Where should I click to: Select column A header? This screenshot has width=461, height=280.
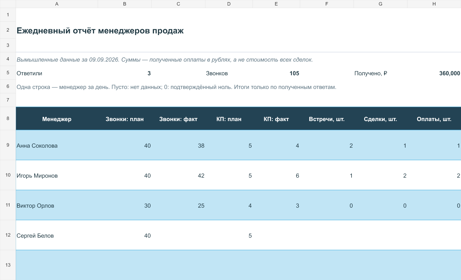[x=57, y=4]
